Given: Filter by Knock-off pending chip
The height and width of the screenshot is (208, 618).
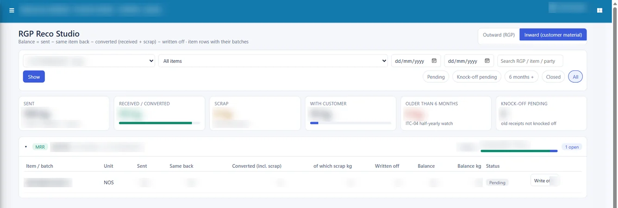Looking at the screenshot, I should click(477, 77).
